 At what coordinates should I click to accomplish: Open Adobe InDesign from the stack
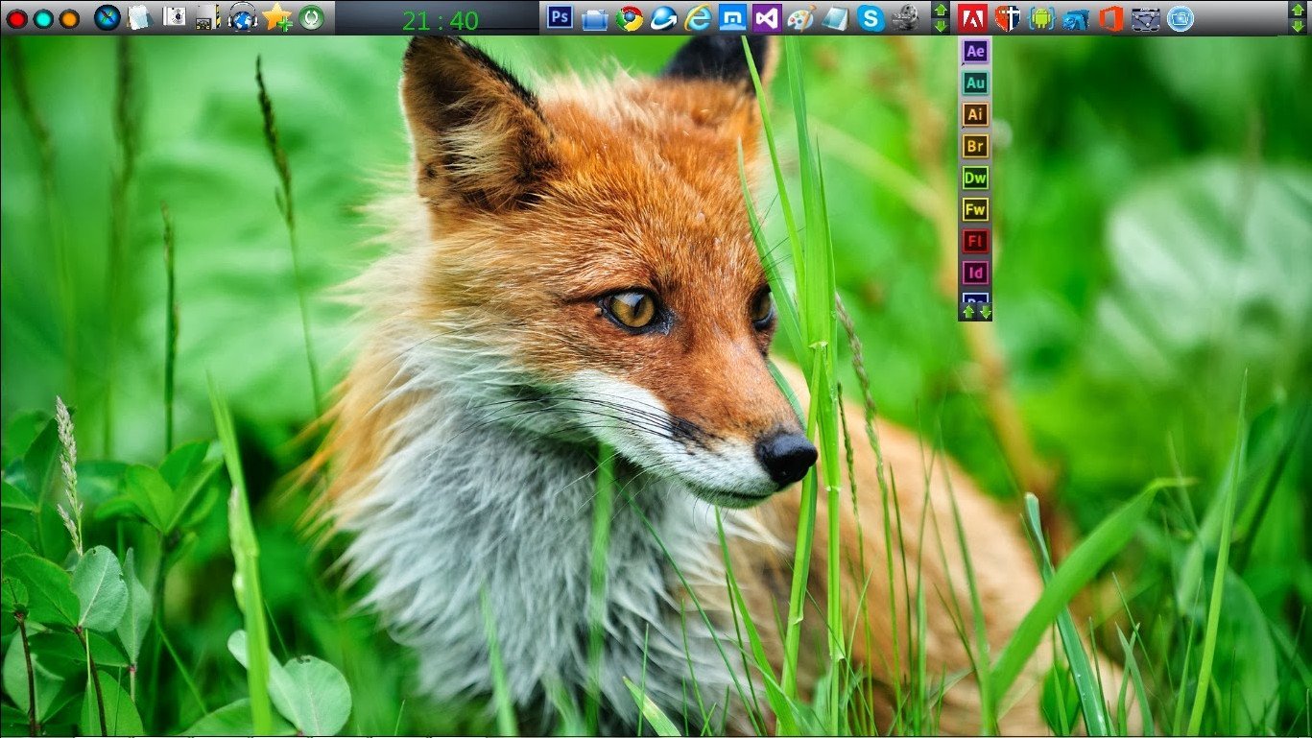point(975,274)
